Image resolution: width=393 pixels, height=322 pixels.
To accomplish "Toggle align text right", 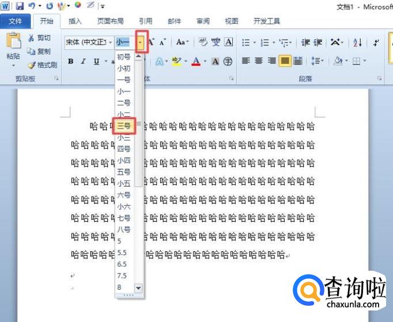I will pos(271,61).
